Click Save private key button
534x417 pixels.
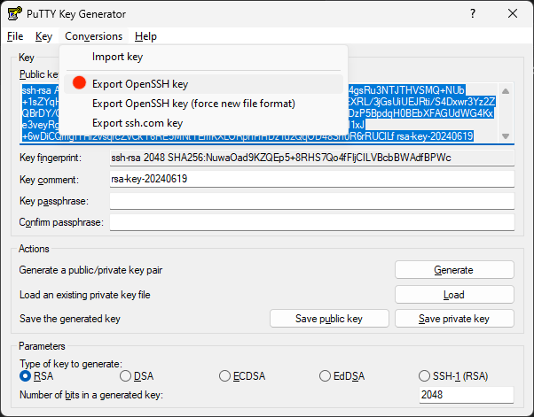point(454,319)
